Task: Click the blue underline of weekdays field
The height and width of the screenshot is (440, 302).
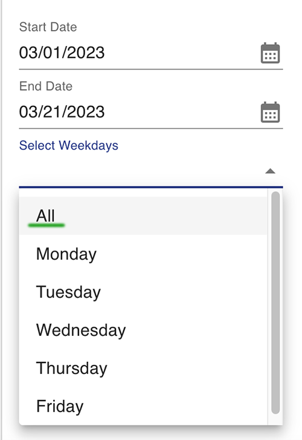Action: 151,186
